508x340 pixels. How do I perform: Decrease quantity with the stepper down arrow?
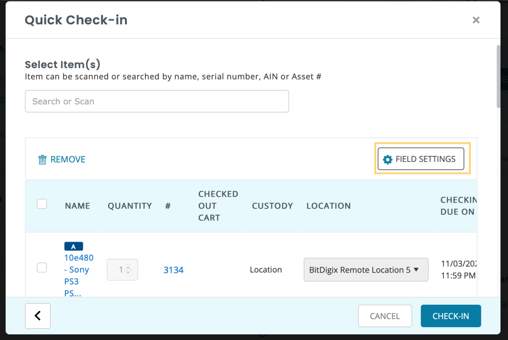[x=128, y=272]
